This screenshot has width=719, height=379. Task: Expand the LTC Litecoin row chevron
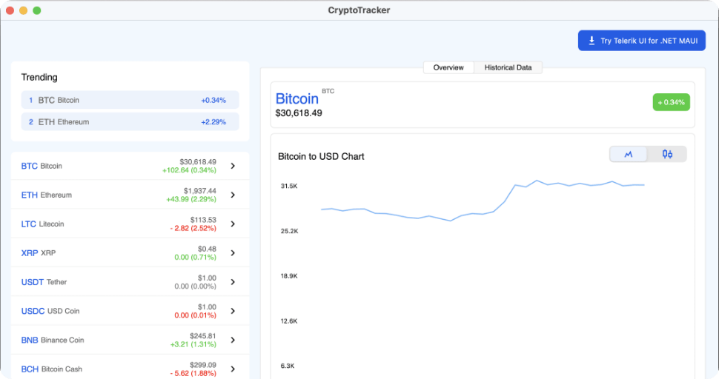click(x=233, y=224)
